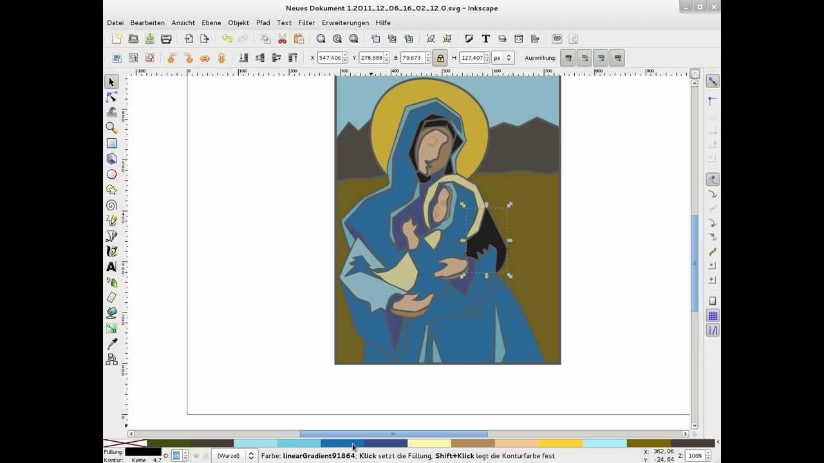Select the Color dropper tool
The image size is (824, 463).
pos(111,344)
